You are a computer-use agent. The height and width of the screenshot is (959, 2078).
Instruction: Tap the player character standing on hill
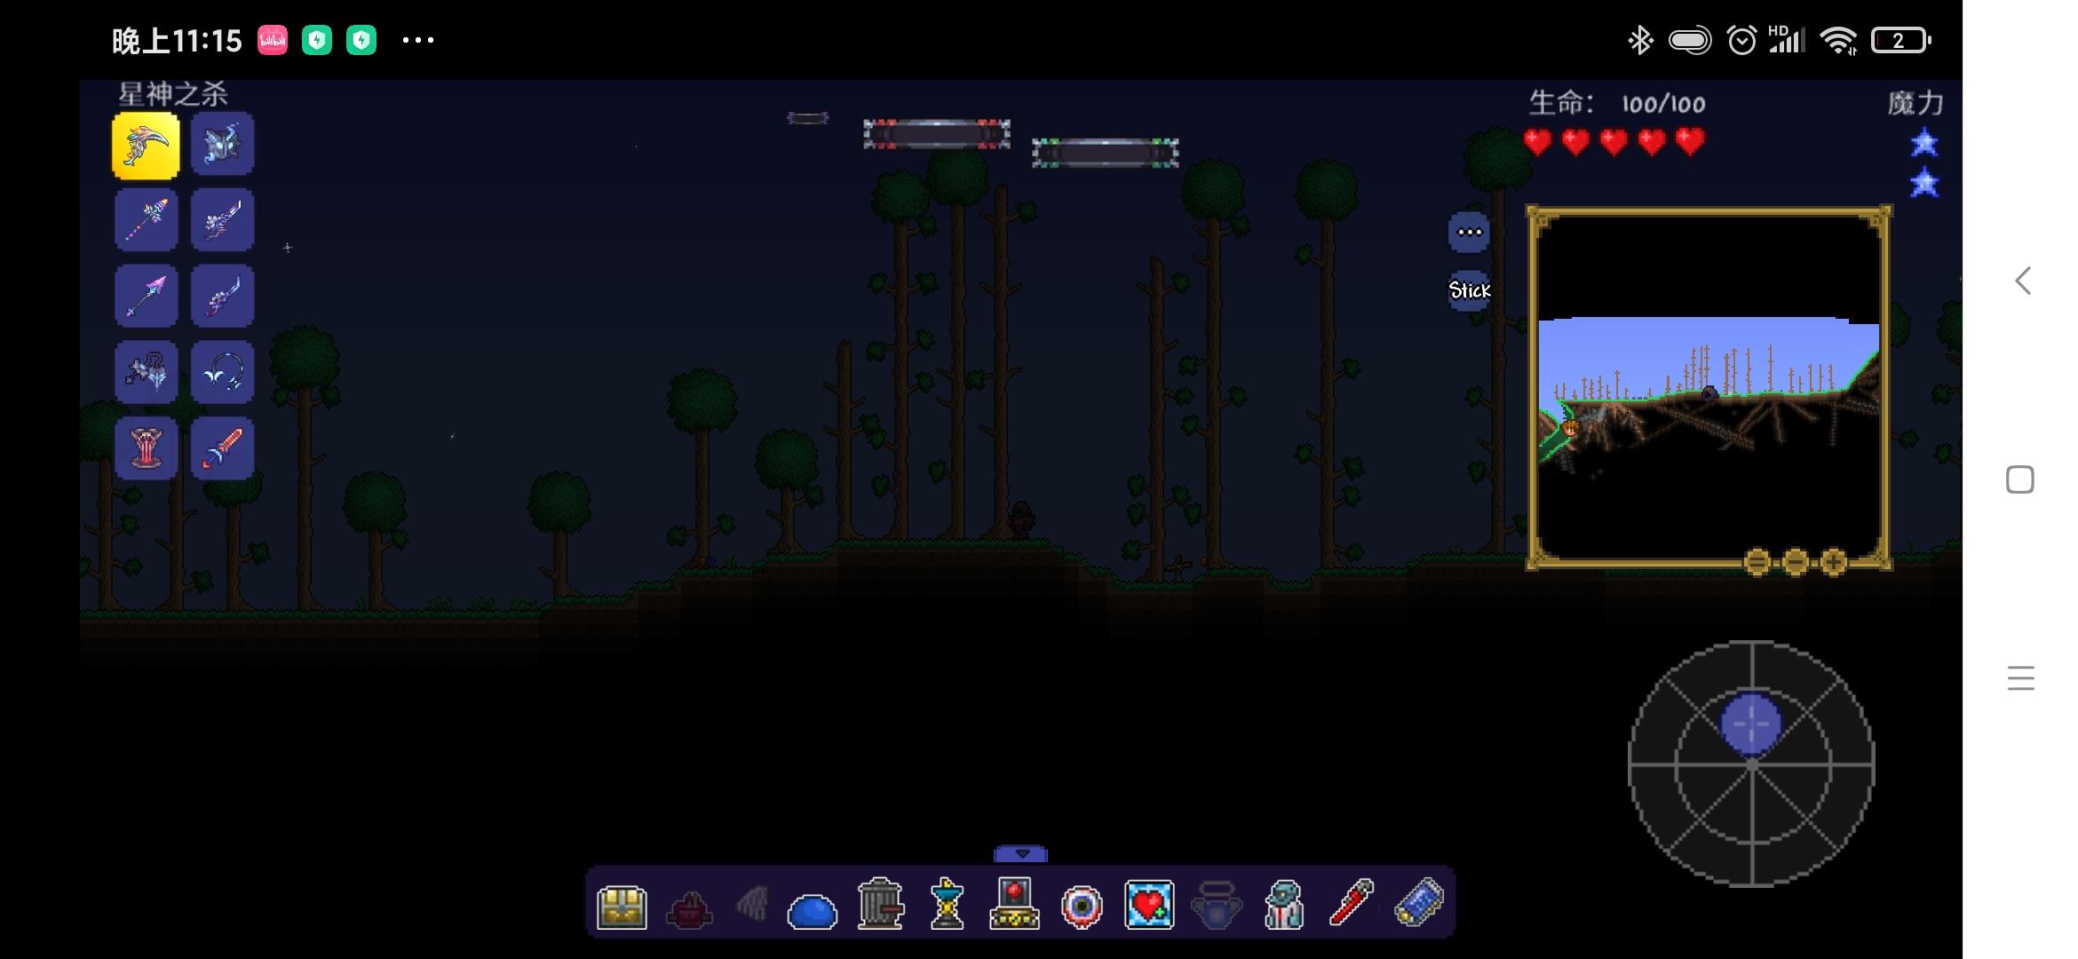click(x=1021, y=520)
